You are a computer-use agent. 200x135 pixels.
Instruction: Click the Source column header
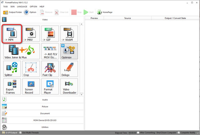pyautogui.click(x=128, y=18)
